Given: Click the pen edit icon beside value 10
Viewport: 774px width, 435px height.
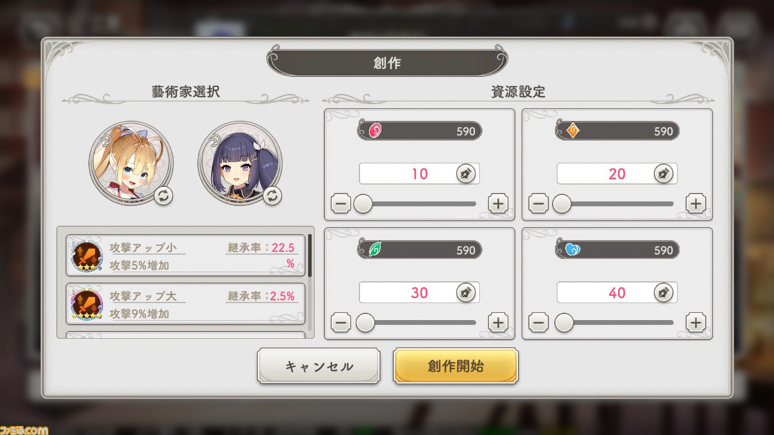Looking at the screenshot, I should pos(465,174).
